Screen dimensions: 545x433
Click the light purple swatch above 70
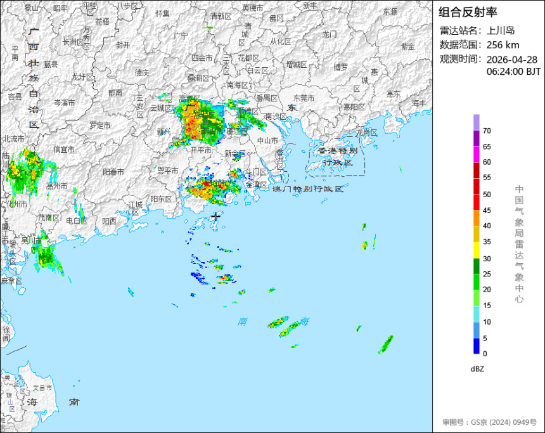tap(476, 122)
